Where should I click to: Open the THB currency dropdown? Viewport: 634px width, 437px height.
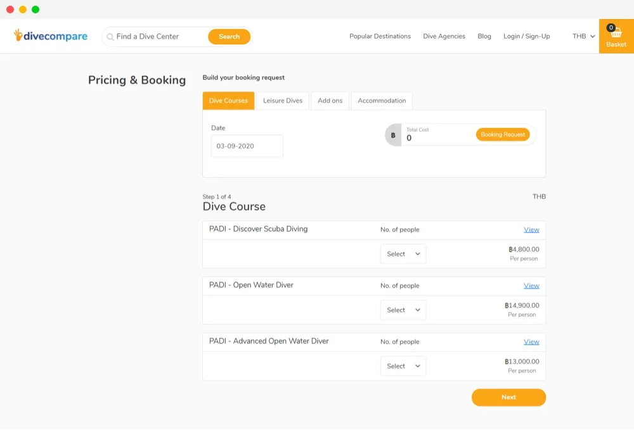tap(583, 36)
